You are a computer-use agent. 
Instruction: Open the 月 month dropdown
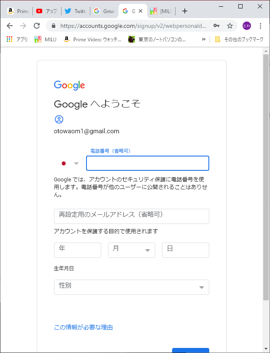(132, 250)
